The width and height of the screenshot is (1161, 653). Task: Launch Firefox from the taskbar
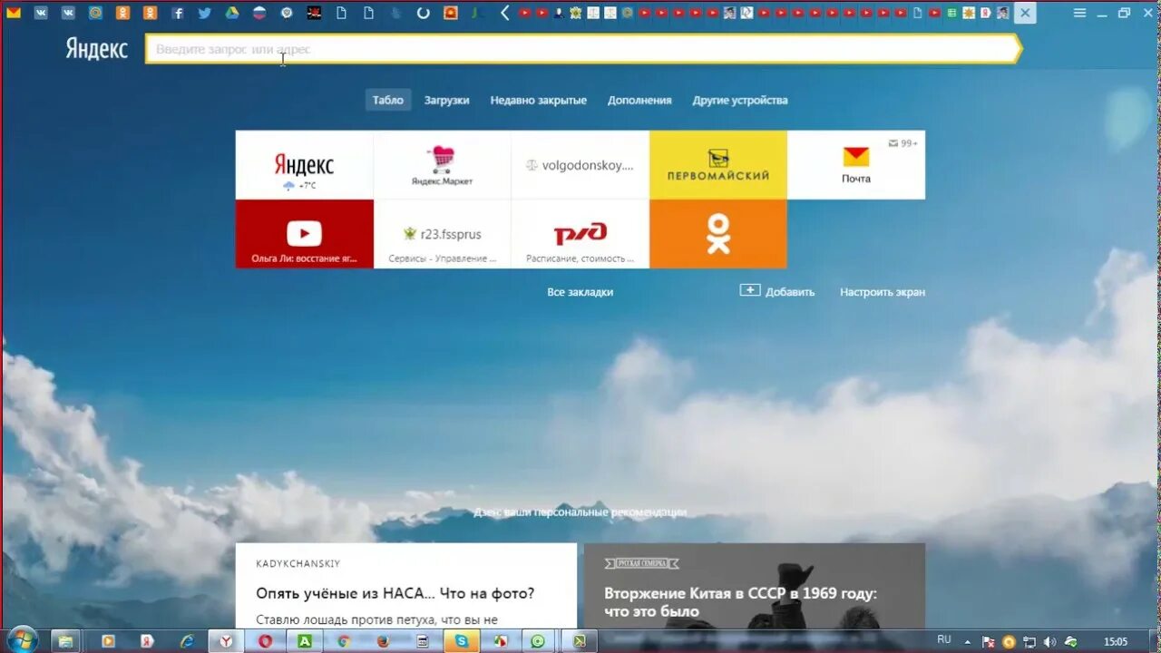pos(383,640)
